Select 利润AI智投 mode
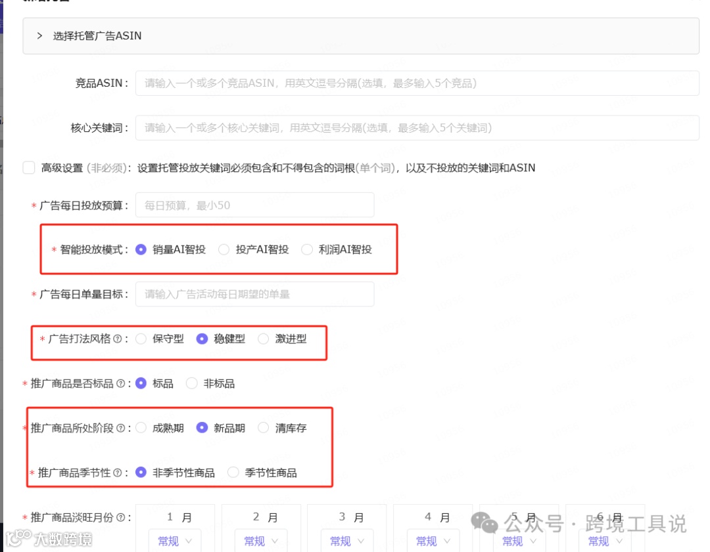Viewport: 710px width, 552px height. (x=307, y=249)
